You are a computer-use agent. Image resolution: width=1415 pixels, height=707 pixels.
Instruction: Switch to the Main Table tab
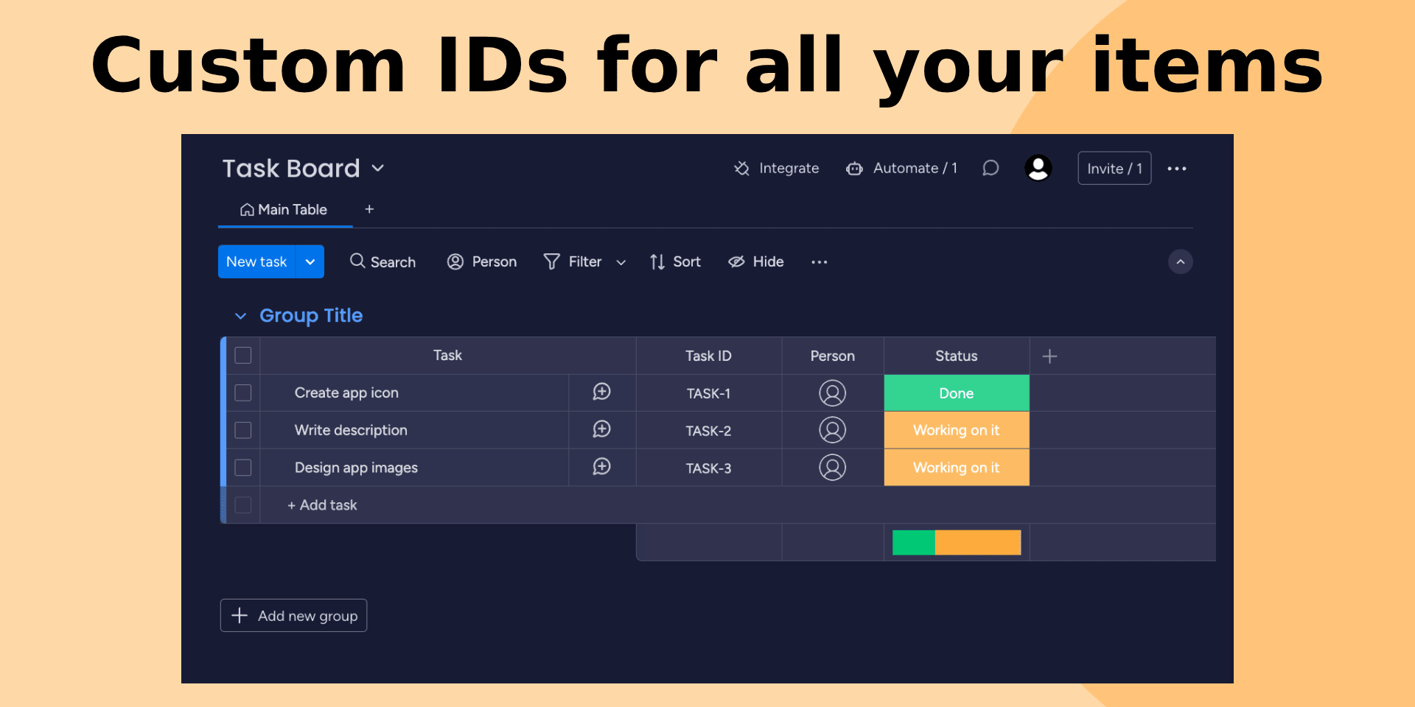[285, 210]
